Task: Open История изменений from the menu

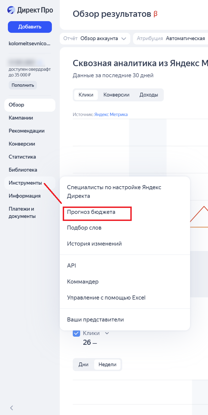Action: (94, 244)
